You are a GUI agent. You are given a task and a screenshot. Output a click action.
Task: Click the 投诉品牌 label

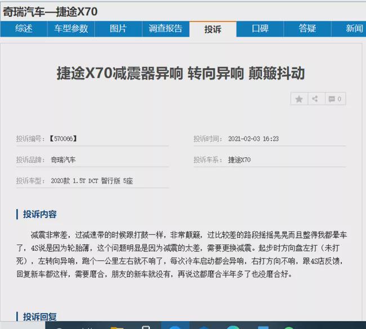30,160
